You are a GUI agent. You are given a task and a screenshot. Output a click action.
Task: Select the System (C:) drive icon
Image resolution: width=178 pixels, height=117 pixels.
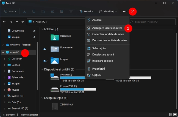[54, 77]
